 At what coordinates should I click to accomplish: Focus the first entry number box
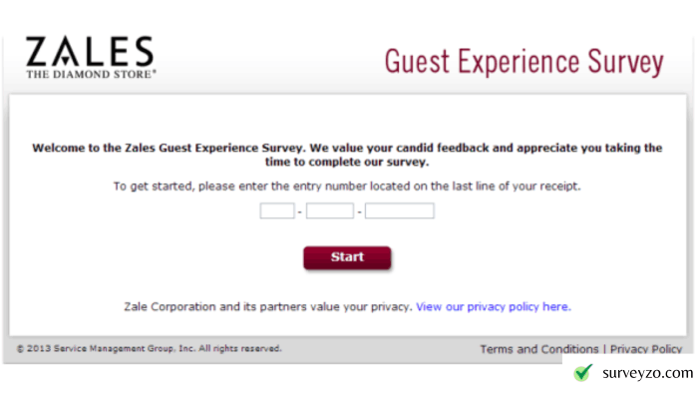277,210
